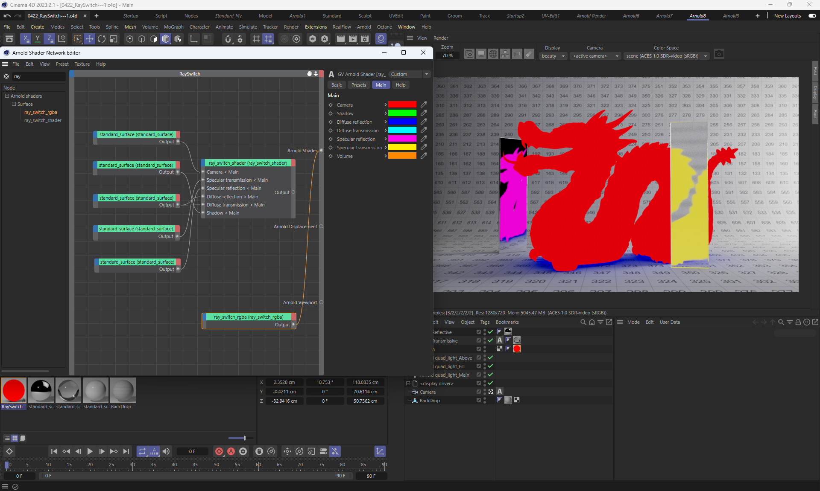Screen dimensions: 820x491
Task: Open the Display beauty dropdown
Action: click(x=553, y=56)
